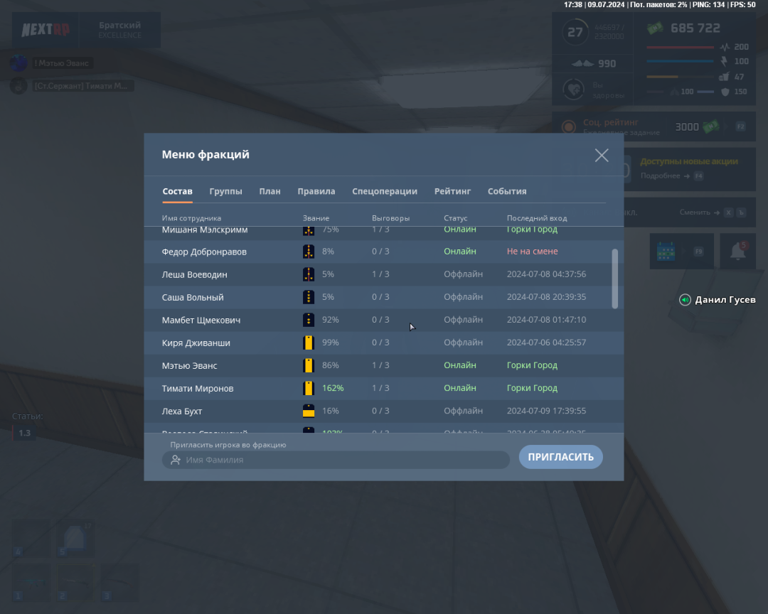Switch to the Группы tab

coord(225,191)
